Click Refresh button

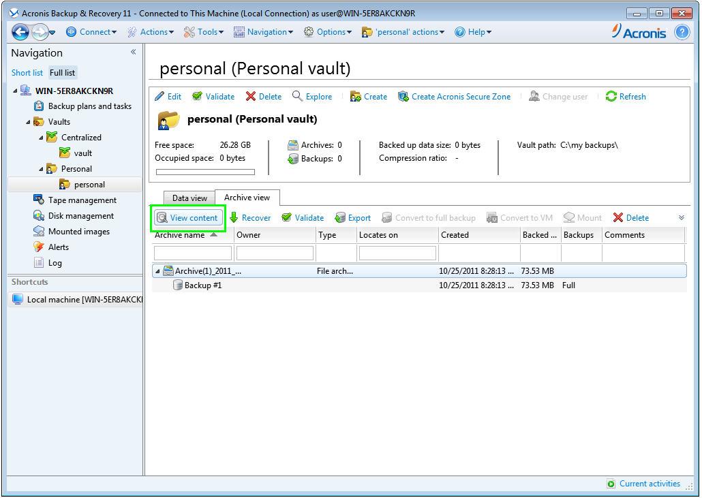(626, 97)
